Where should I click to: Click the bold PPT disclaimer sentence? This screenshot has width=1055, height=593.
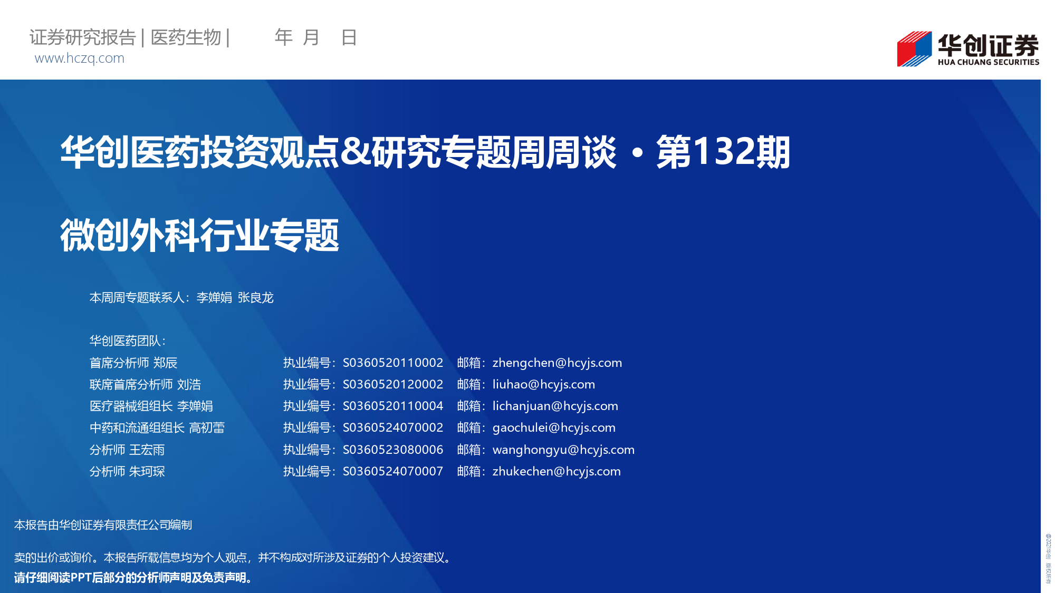click(x=133, y=578)
